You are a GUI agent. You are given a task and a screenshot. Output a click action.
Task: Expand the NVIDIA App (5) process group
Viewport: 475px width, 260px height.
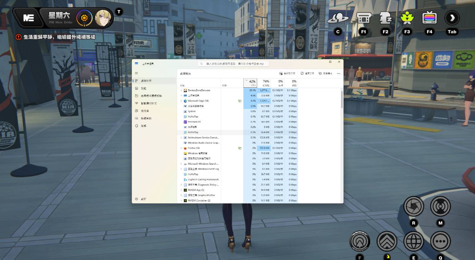pyautogui.click(x=181, y=190)
